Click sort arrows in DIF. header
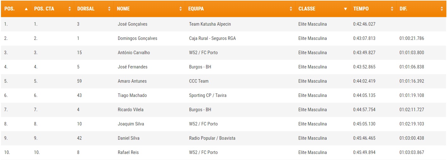447x160 pixels. click(442, 9)
